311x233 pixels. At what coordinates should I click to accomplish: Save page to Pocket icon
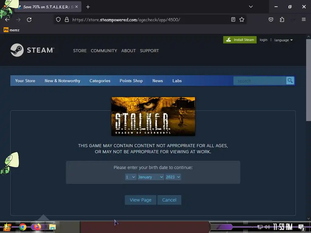click(x=271, y=19)
